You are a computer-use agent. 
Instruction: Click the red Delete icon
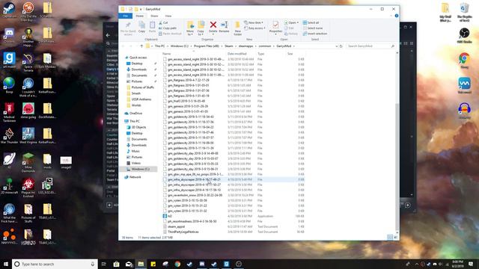click(x=213, y=25)
